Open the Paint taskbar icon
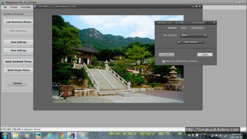247x139 pixels. [83, 135]
